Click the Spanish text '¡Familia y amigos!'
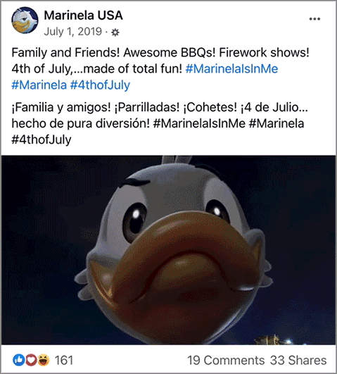Image resolution: width=337 pixels, height=374 pixels. [x=61, y=108]
